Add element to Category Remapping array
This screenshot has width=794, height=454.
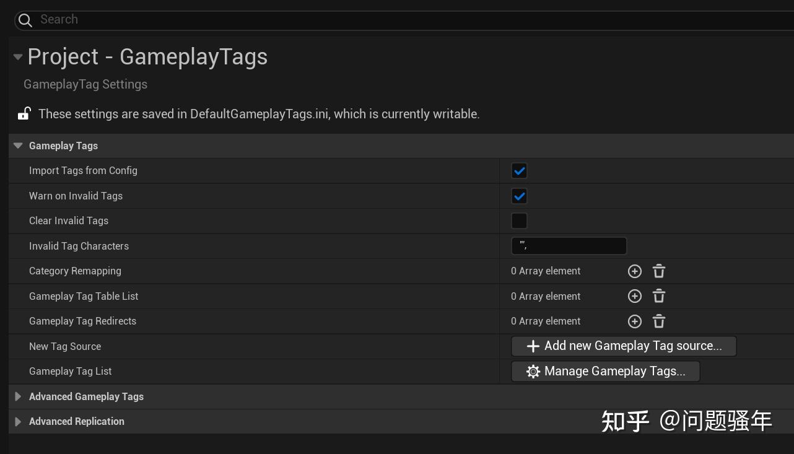click(x=635, y=271)
